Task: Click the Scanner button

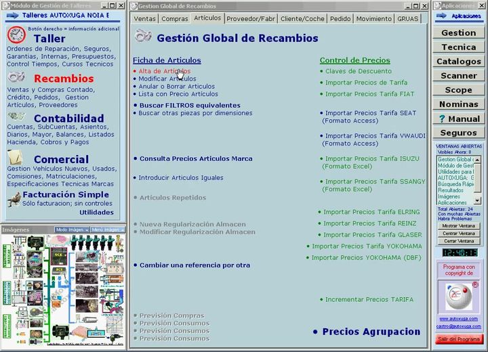Action: click(458, 76)
